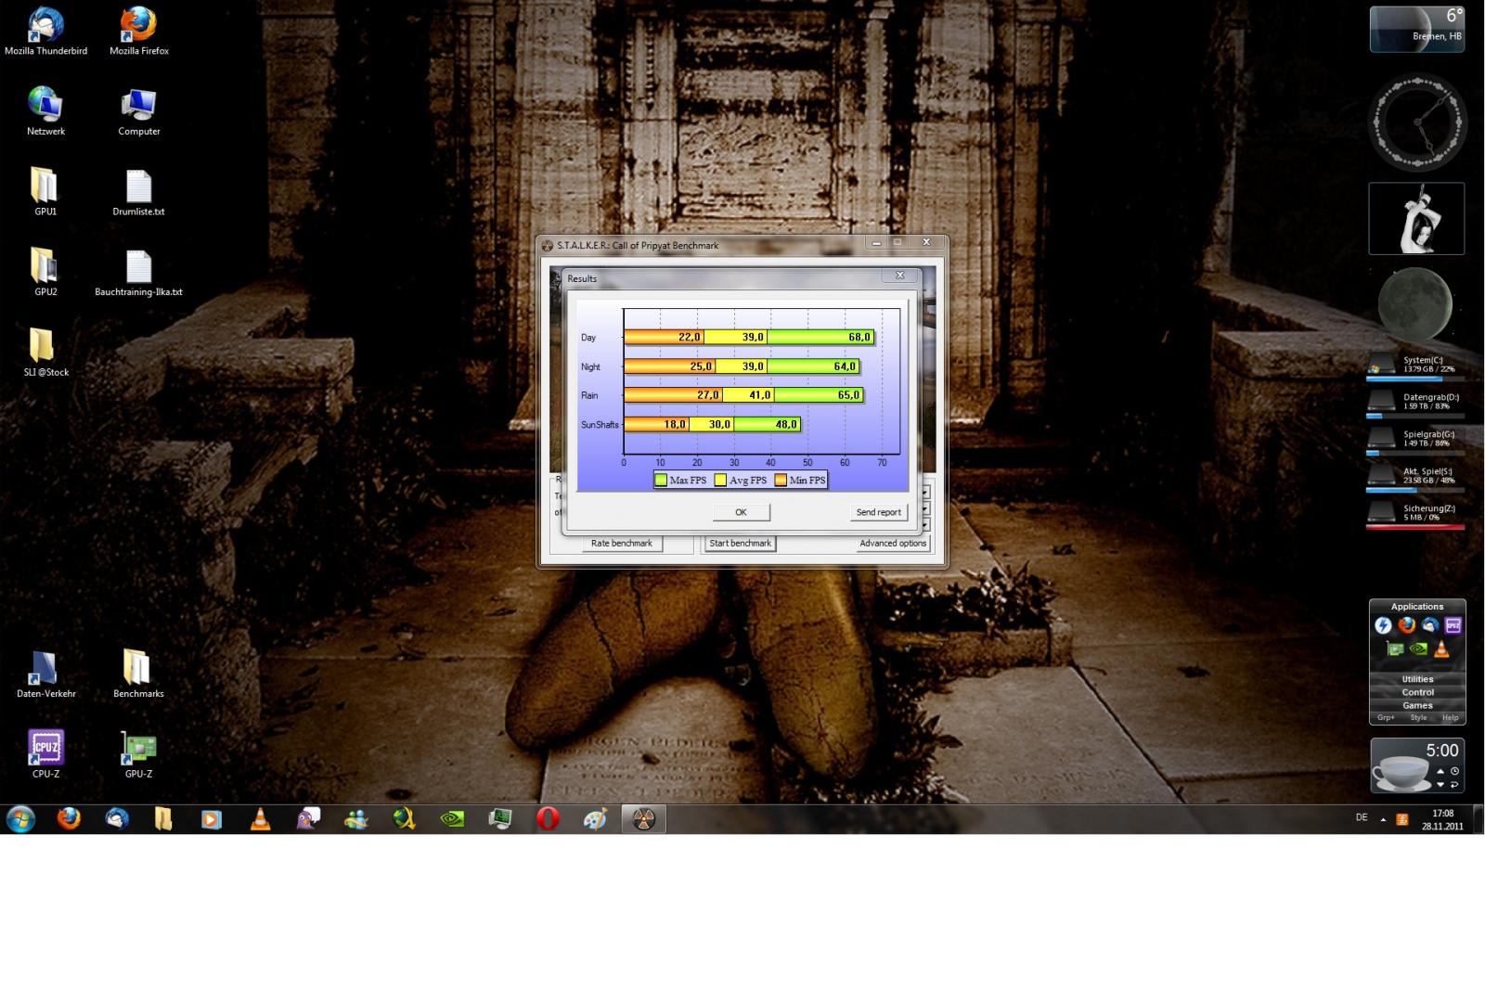
Task: Open Windows Explorer from the taskbar
Action: click(x=164, y=819)
